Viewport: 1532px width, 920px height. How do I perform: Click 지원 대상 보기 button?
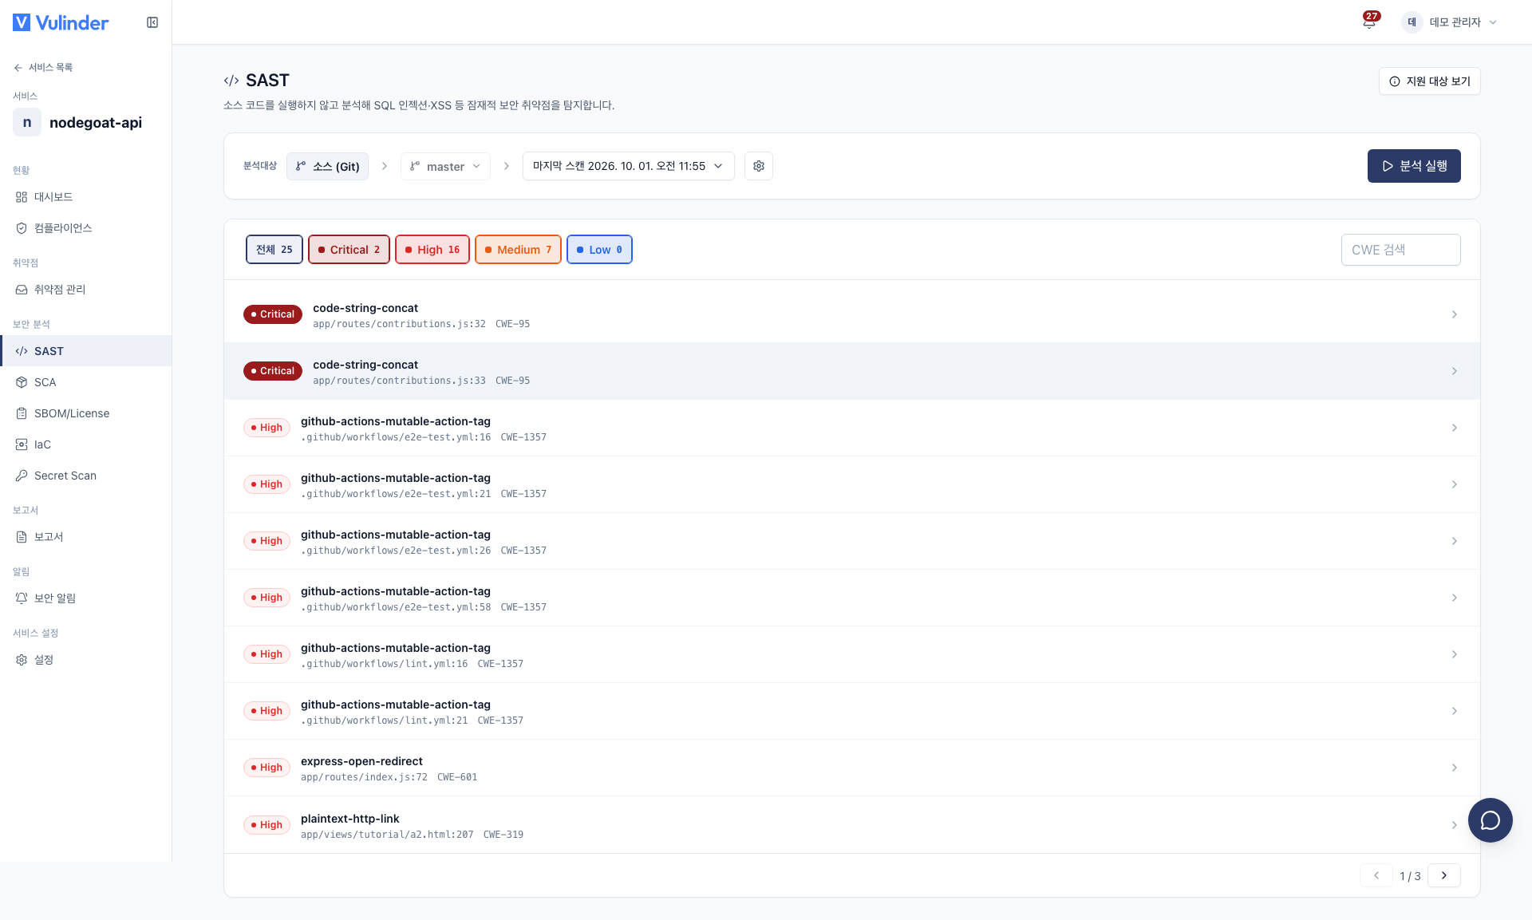pos(1429,81)
